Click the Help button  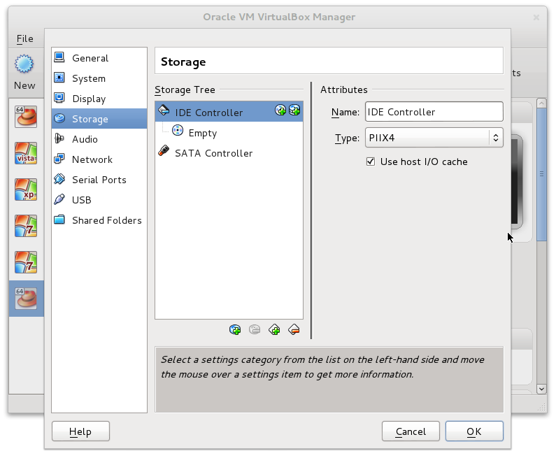point(80,431)
